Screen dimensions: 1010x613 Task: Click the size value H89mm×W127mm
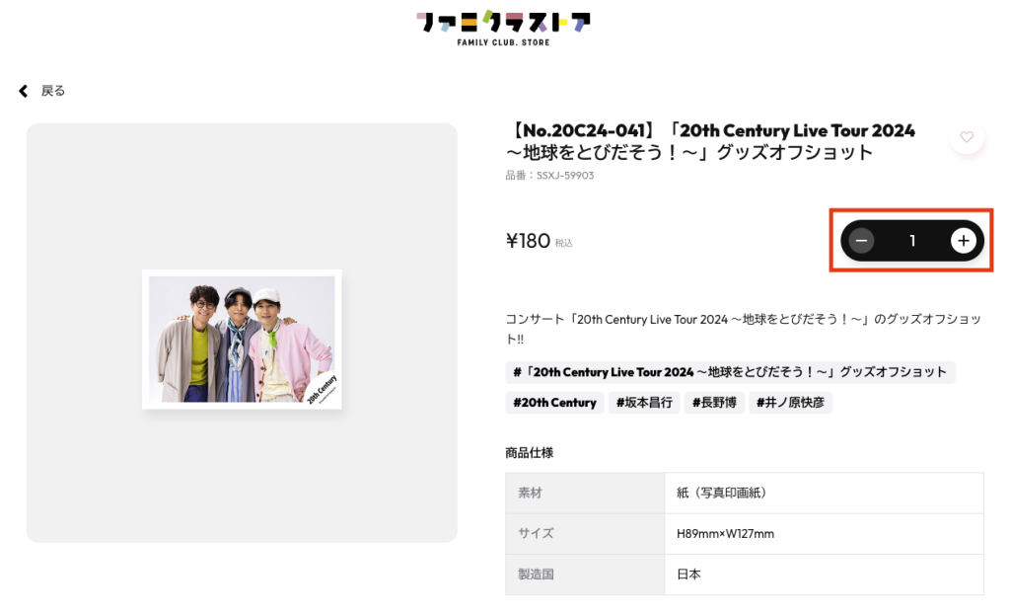coord(725,534)
